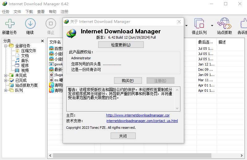247x160 pixels.
Task: Open the Tasks (任务) menu
Action: pyautogui.click(x=6, y=12)
